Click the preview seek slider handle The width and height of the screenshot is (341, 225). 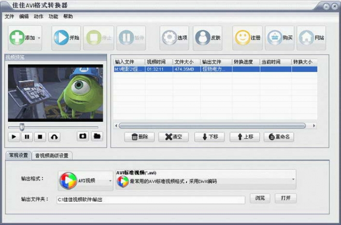pyautogui.click(x=22, y=126)
